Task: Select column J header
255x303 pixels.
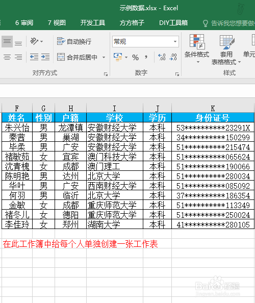Action: [x=157, y=108]
